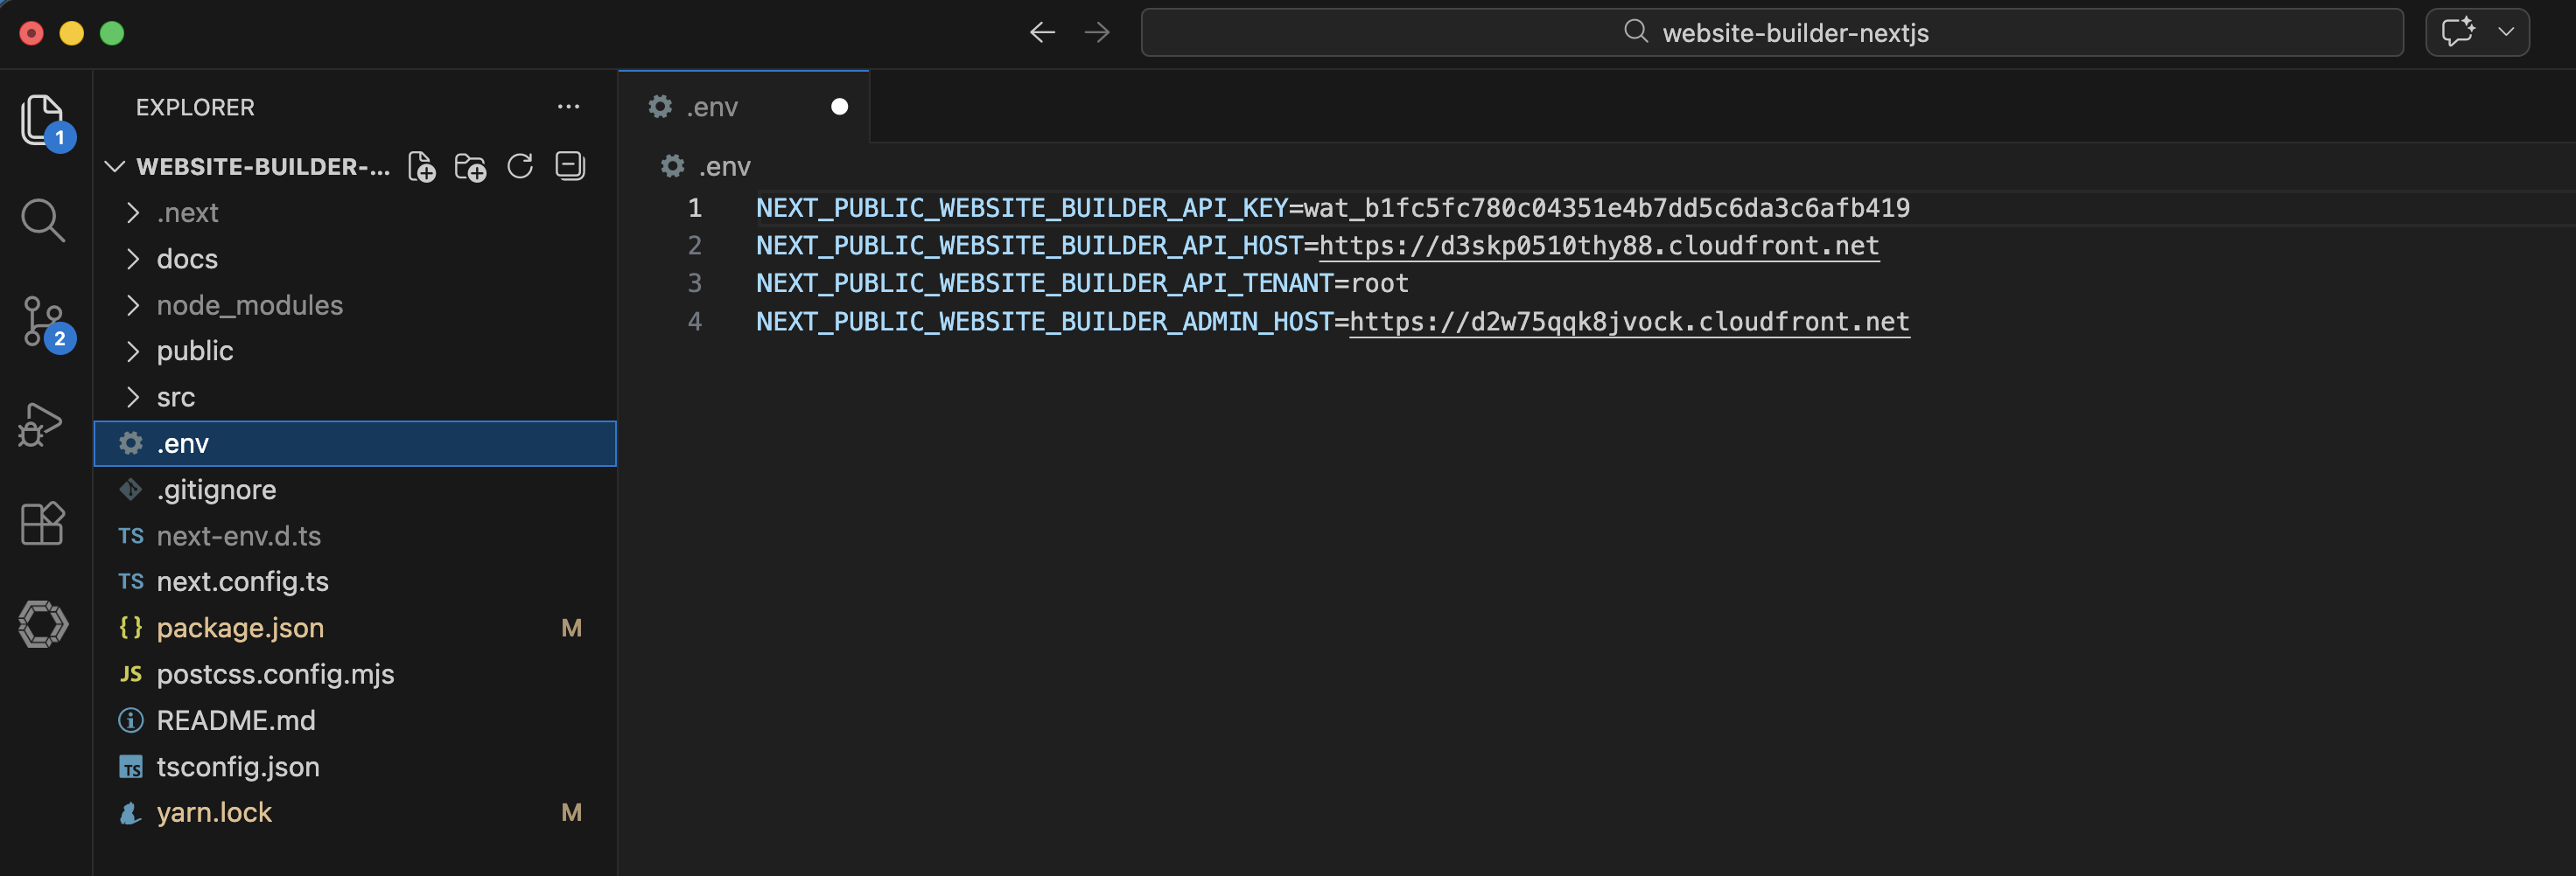The image size is (2576, 876).
Task: Open the Search view in the activity bar
Action: tap(42, 219)
